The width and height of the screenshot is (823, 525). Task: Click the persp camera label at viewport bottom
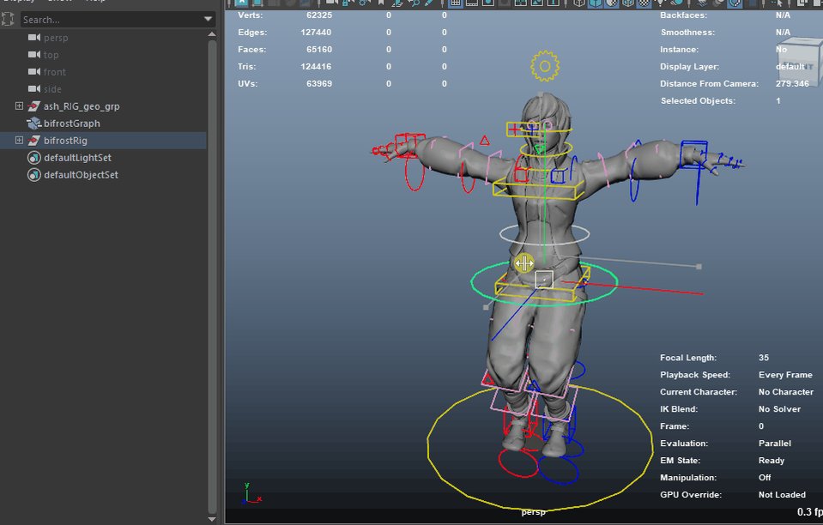[533, 512]
